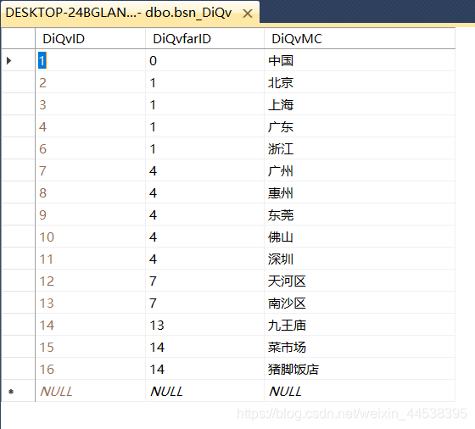Screen dimensions: 475x429
Task: Click DiQvfarID value 7 in 天河区 row
Action: [204, 281]
